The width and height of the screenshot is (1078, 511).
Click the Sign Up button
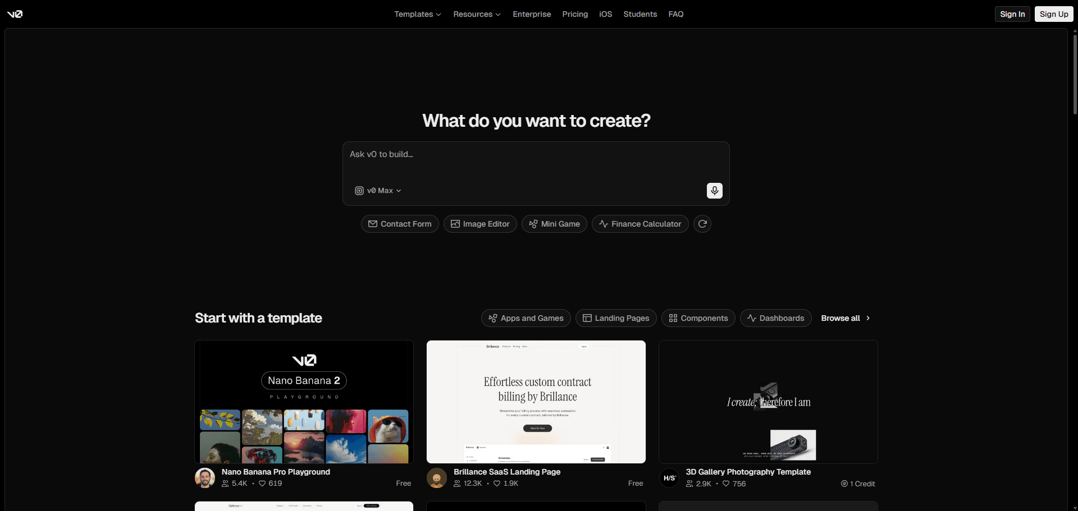[1053, 14]
